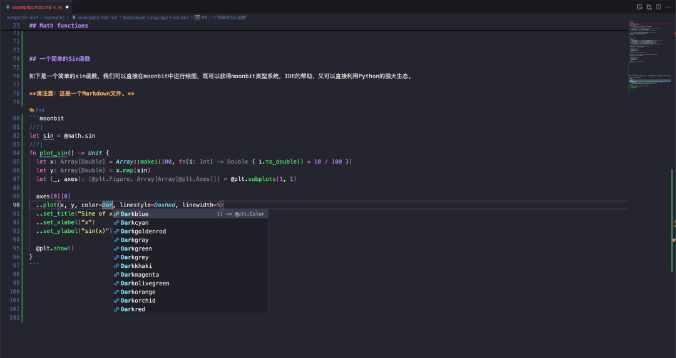Image resolution: width=676 pixels, height=358 pixels.
Task: Open the More Actions ellipsis menu
Action: click(668, 7)
